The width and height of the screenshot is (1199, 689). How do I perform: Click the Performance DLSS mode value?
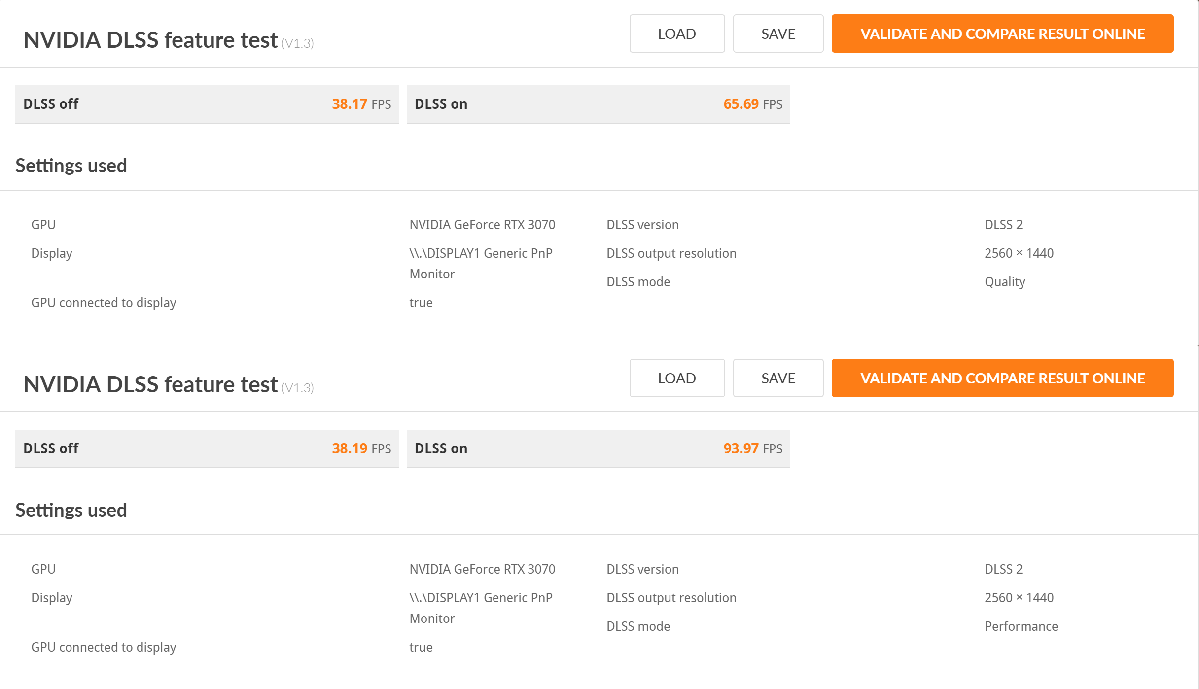click(x=1021, y=626)
